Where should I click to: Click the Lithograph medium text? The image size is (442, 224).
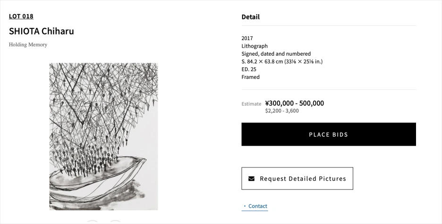pyautogui.click(x=255, y=46)
